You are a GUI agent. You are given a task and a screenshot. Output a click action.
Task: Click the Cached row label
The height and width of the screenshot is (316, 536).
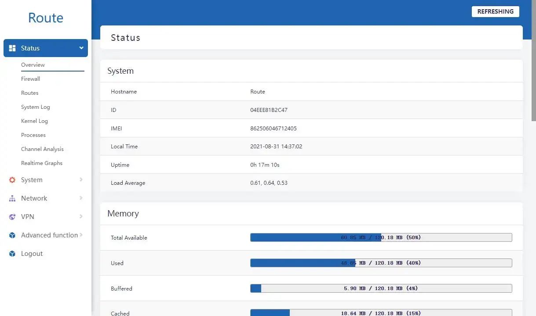120,313
